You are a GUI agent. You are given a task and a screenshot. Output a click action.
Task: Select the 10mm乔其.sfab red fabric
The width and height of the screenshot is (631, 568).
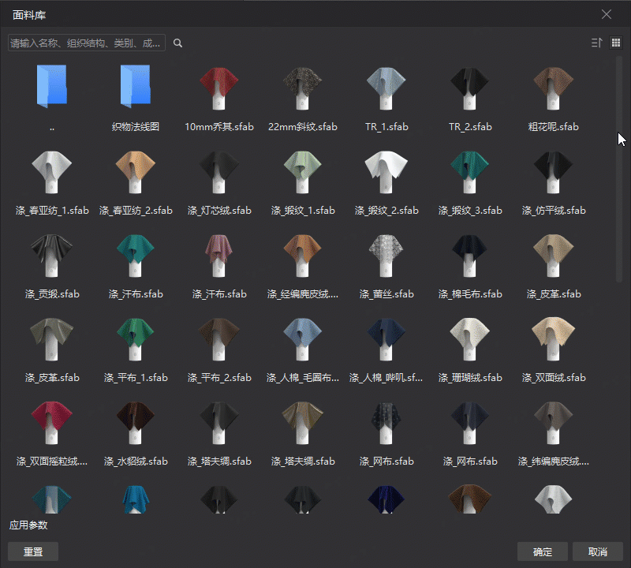click(x=219, y=88)
